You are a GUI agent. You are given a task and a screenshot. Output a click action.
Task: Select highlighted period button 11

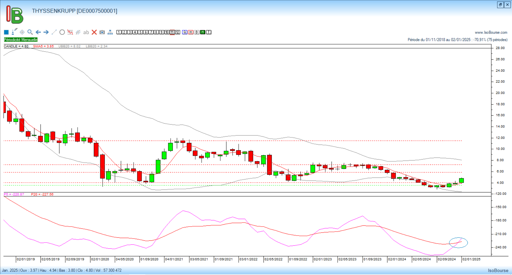point(172,32)
